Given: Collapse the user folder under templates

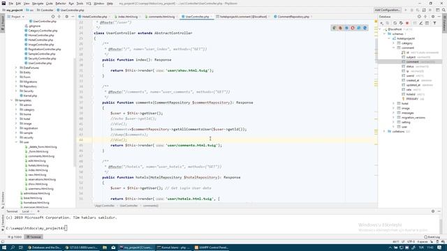Looking at the screenshot, I should 16,142.
